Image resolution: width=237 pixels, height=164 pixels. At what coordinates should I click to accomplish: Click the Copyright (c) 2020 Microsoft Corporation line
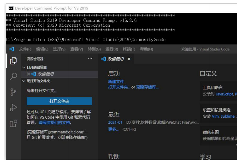pos(58,25)
